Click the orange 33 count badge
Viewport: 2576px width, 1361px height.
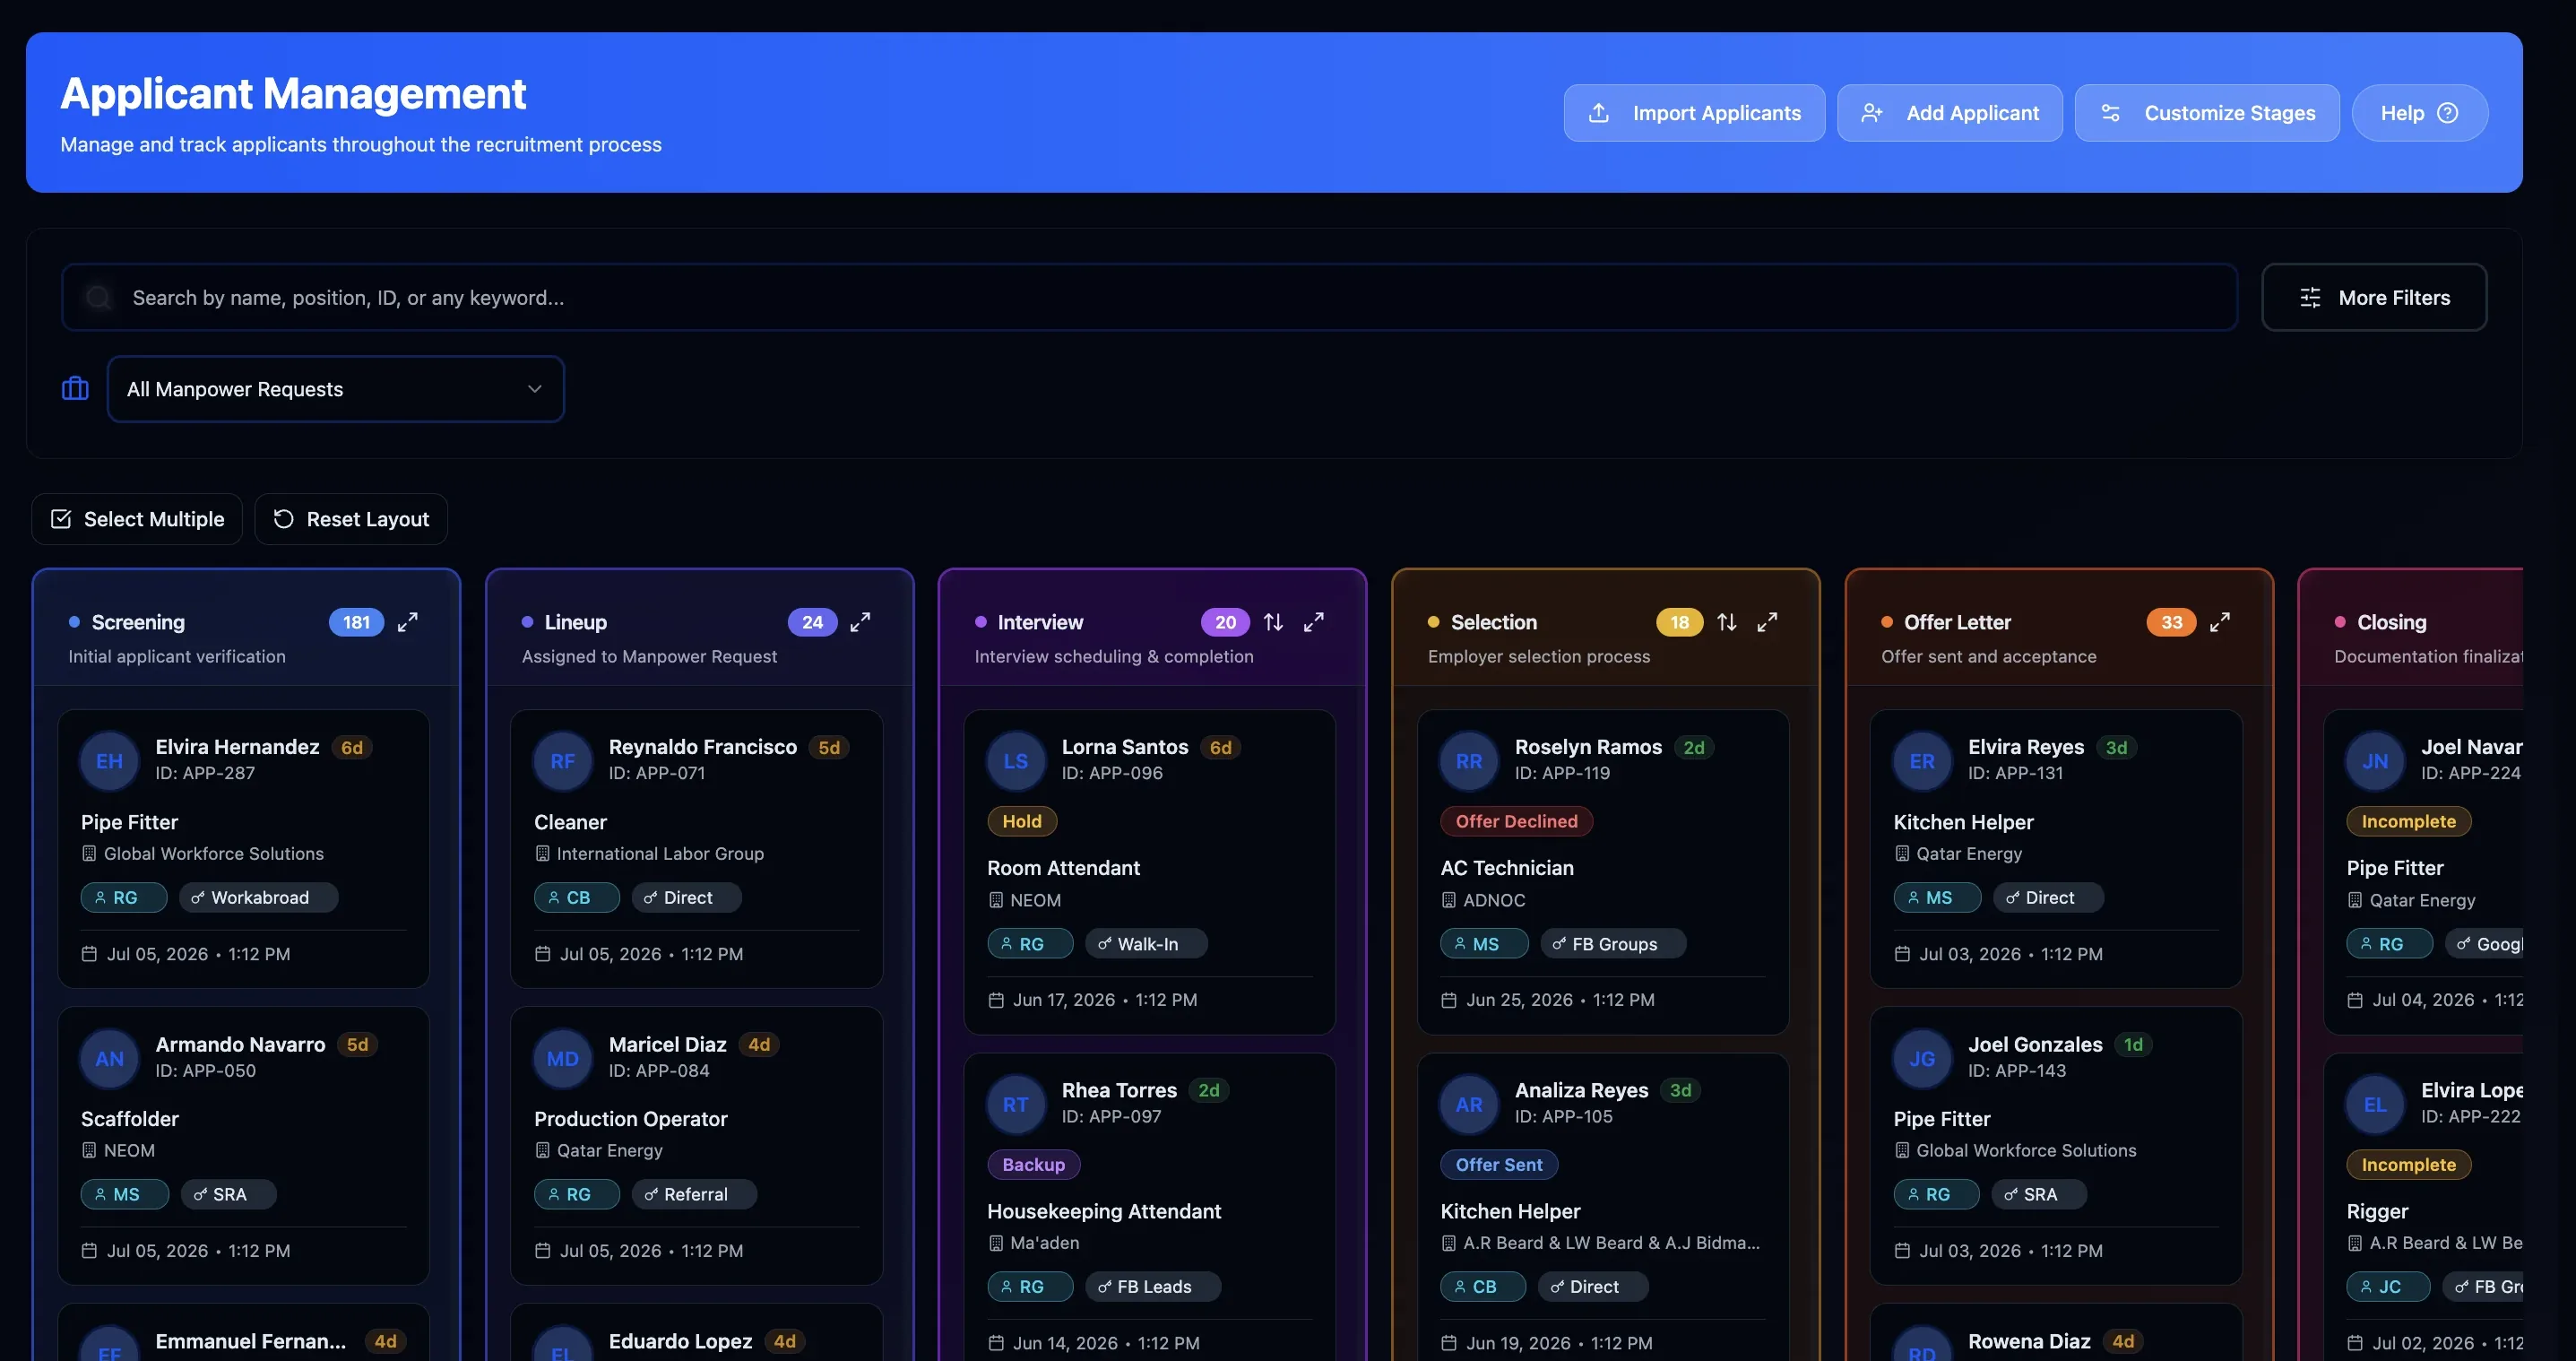(2171, 622)
